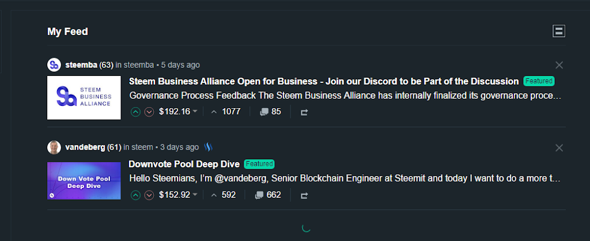This screenshot has height=241, width=590.
Task: Show the 1077 voters list
Action: point(226,112)
